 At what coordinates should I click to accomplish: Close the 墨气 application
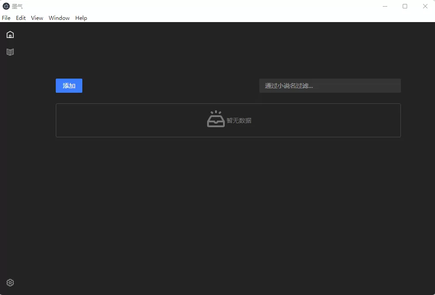425,6
